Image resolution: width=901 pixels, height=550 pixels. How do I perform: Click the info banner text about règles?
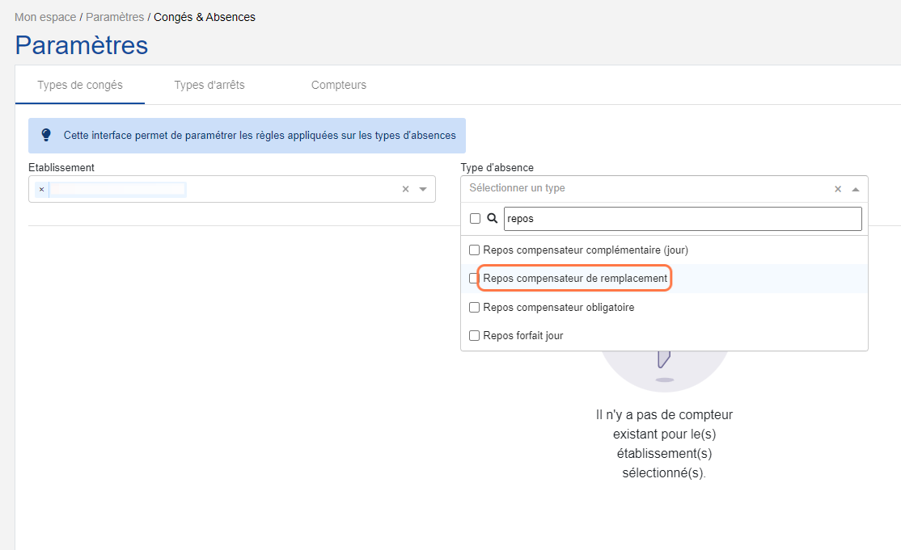click(260, 136)
